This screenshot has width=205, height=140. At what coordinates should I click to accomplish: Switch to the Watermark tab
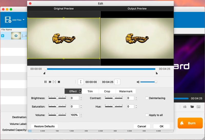point(126,91)
